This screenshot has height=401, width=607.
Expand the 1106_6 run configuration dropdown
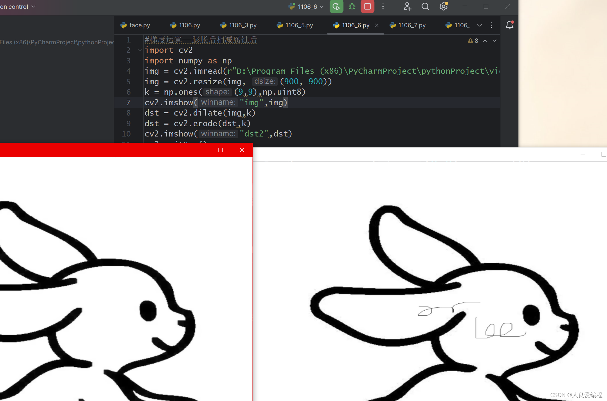[322, 7]
